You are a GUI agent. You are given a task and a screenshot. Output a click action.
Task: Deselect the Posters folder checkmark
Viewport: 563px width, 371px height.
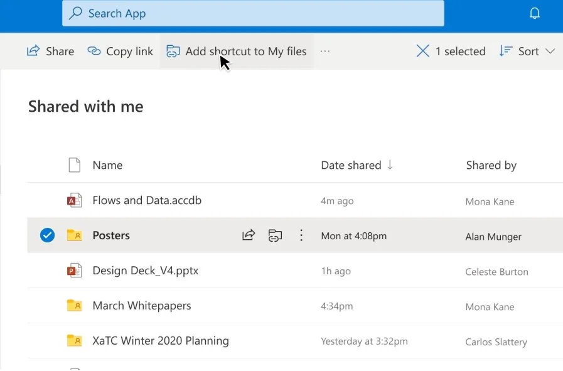click(46, 235)
